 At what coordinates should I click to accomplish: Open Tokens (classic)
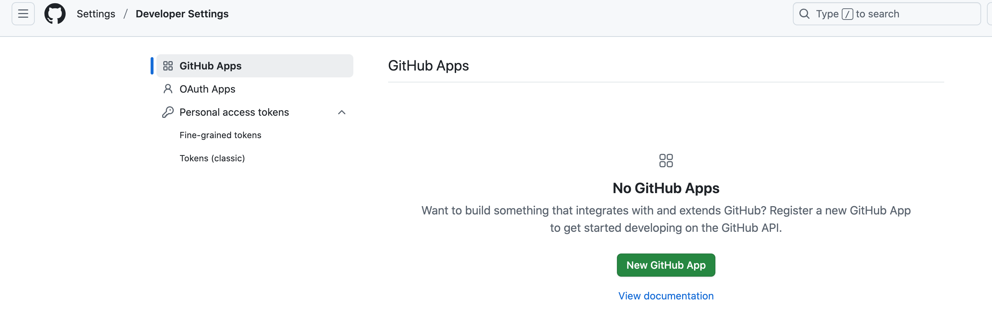[x=212, y=158]
